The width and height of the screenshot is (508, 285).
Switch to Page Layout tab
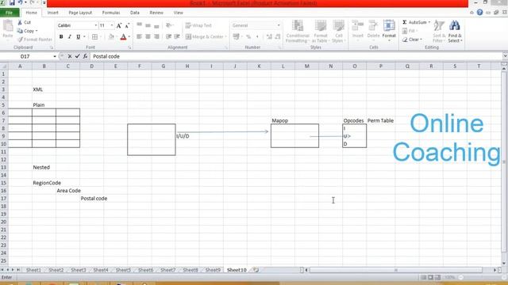pos(80,13)
